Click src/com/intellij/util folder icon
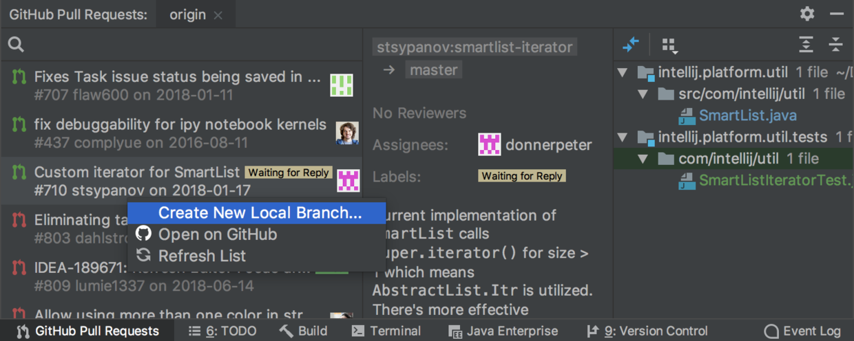The width and height of the screenshot is (854, 341). tap(665, 94)
